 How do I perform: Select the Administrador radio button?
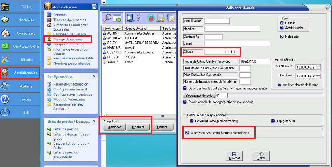click(x=282, y=28)
